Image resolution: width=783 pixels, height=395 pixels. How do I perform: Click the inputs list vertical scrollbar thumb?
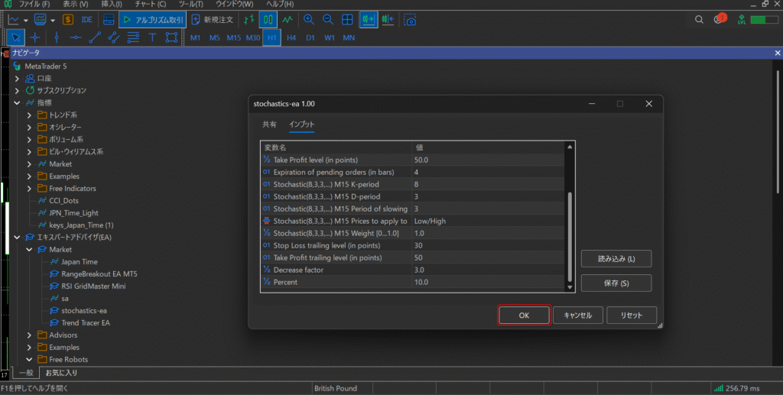click(x=570, y=237)
